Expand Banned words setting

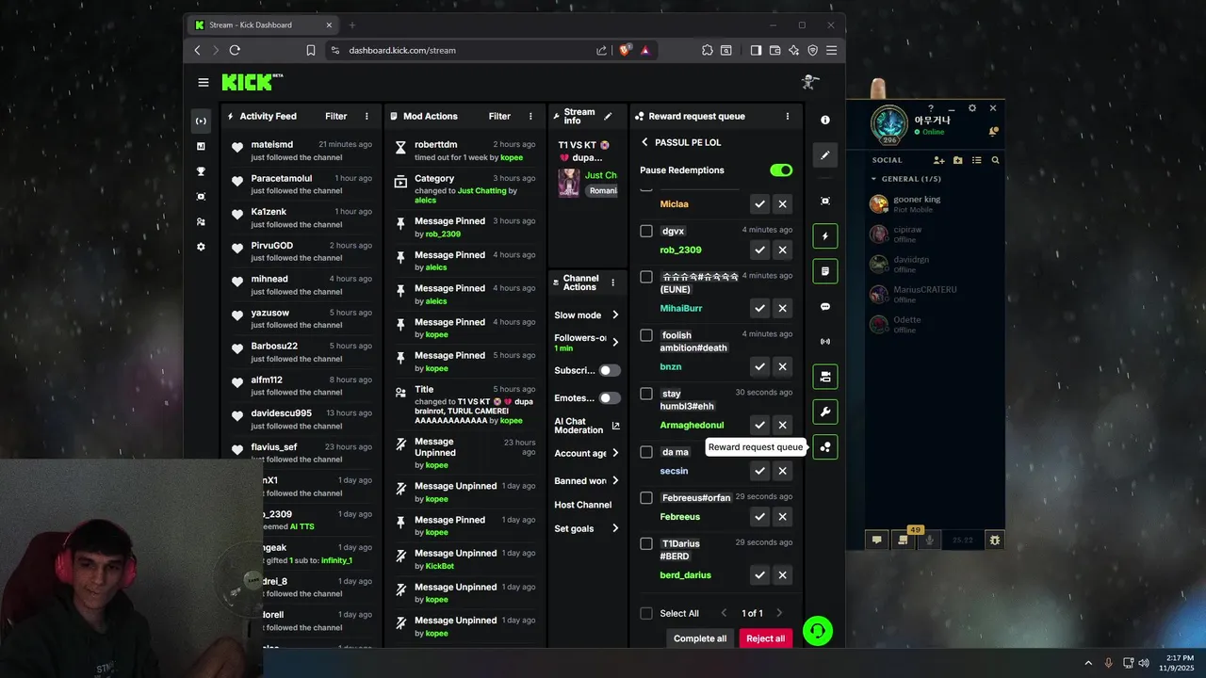[x=615, y=480]
